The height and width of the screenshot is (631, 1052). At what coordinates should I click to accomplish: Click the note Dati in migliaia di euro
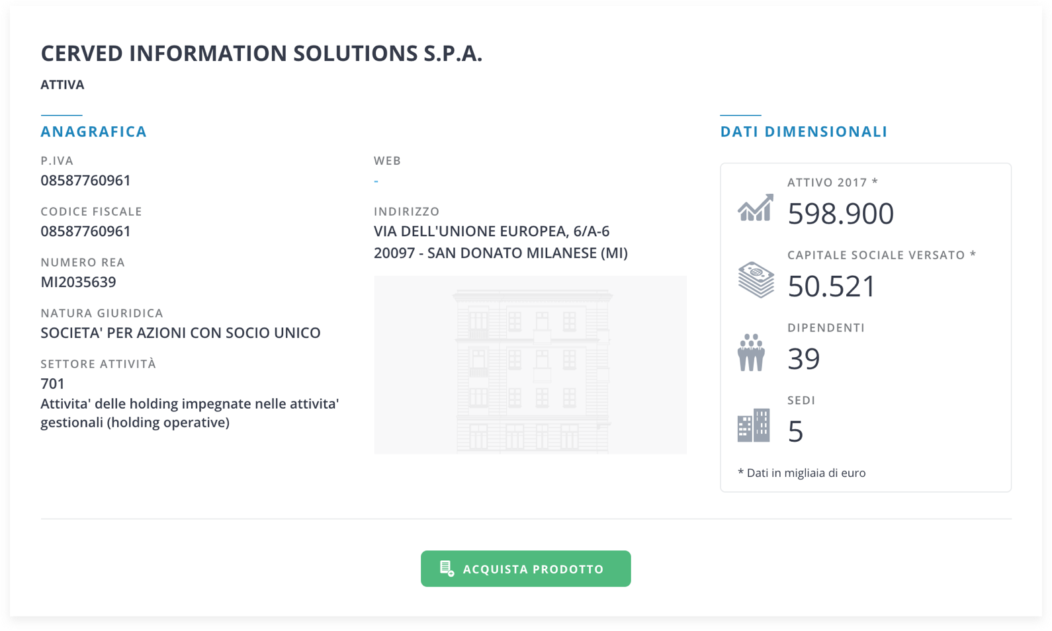(x=801, y=472)
